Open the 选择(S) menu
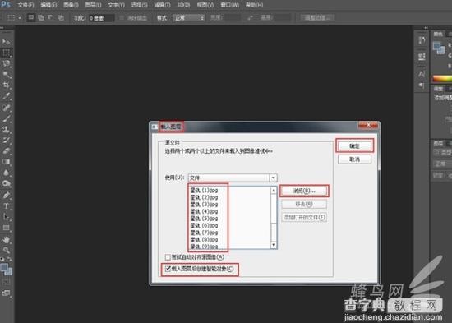Screen dimensions: 452x323 pos(139,5)
